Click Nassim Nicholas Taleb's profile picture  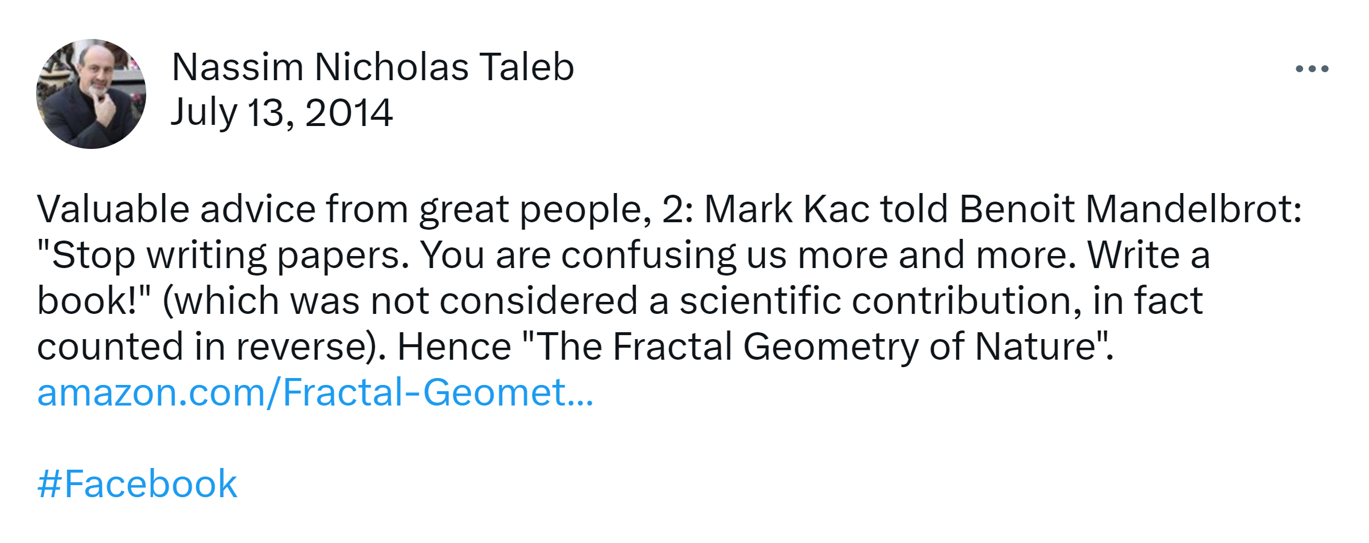pos(91,94)
